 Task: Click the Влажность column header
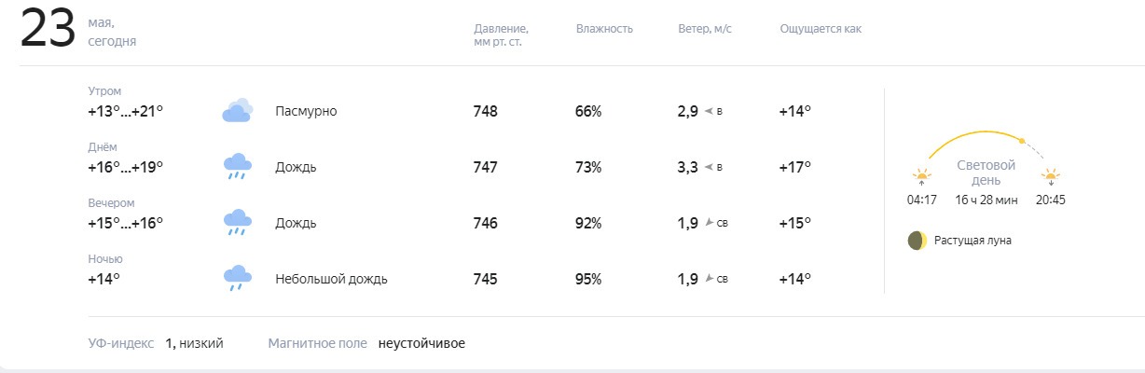point(604,28)
